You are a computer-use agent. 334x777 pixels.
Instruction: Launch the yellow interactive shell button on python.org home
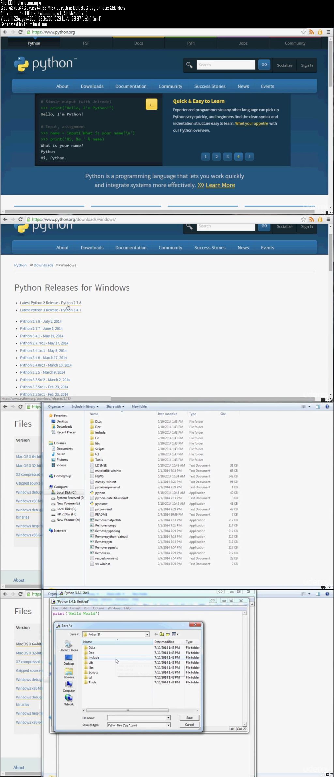coord(151,104)
